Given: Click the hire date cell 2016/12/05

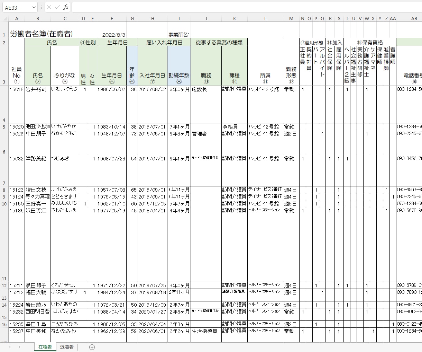Looking at the screenshot, I should 153,204.
